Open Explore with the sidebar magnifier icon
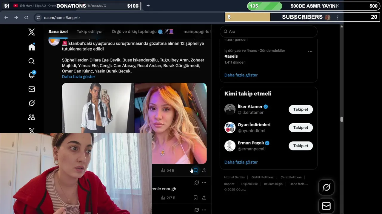This screenshot has width=382, height=214. click(x=32, y=61)
